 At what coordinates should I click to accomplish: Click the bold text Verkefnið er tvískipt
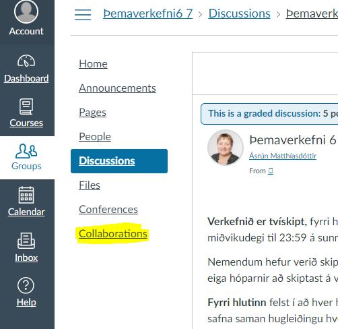point(257,222)
